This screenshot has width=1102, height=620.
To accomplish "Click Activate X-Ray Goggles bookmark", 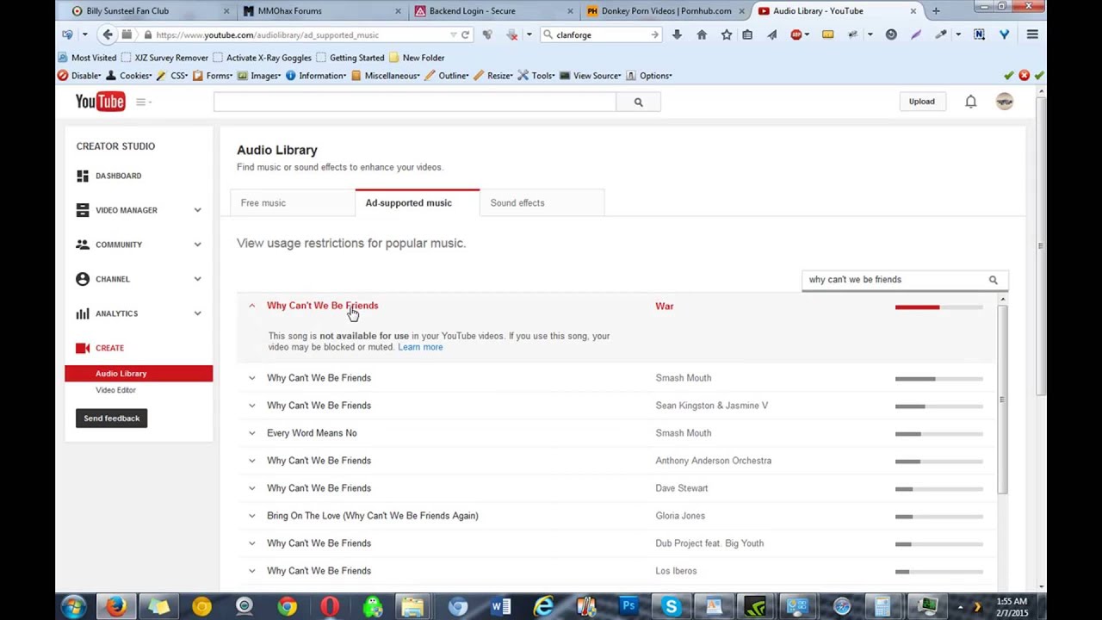I will 262,58.
